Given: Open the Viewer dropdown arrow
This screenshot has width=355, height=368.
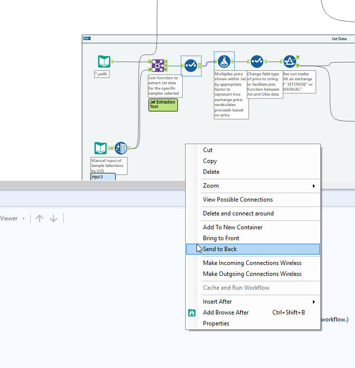Looking at the screenshot, I should (23, 218).
